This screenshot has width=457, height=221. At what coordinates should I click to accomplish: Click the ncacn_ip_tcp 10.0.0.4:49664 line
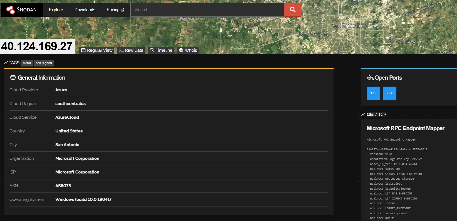394,164
